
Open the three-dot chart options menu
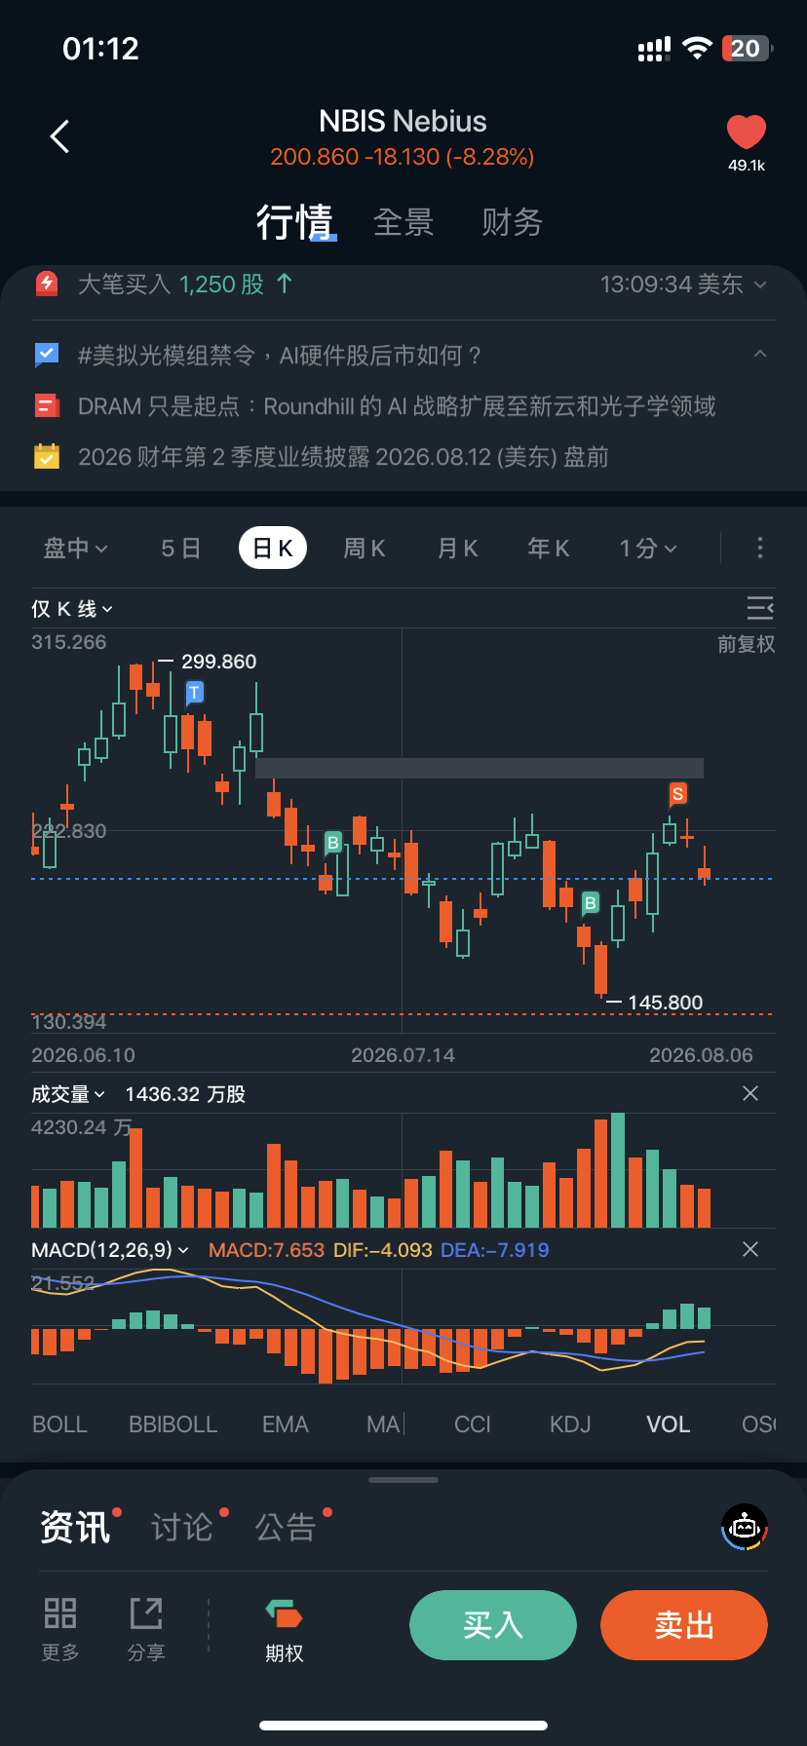click(x=760, y=548)
